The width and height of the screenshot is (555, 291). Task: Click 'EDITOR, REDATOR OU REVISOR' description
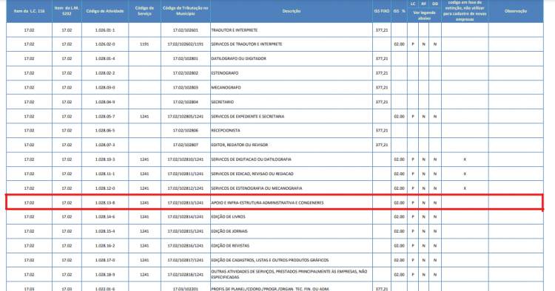click(240, 145)
